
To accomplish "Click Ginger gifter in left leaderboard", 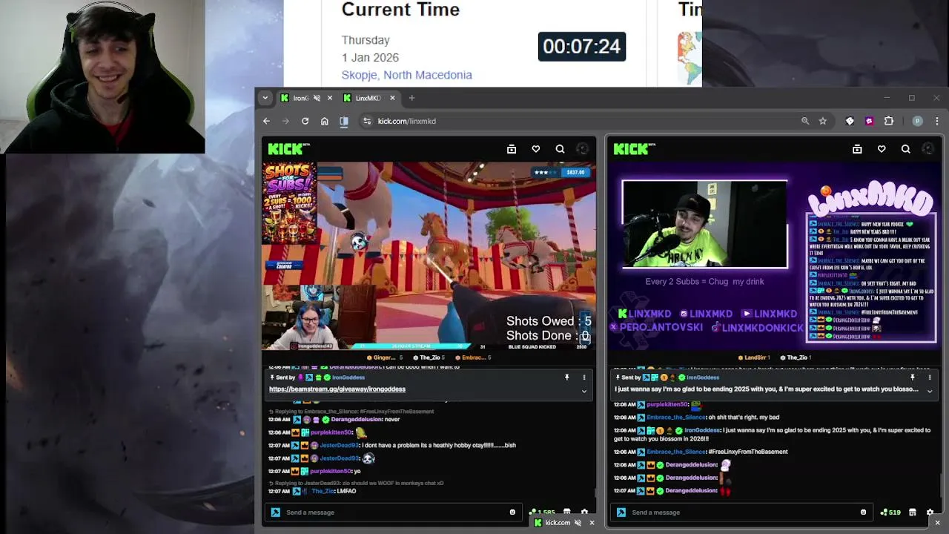I will 385,357.
